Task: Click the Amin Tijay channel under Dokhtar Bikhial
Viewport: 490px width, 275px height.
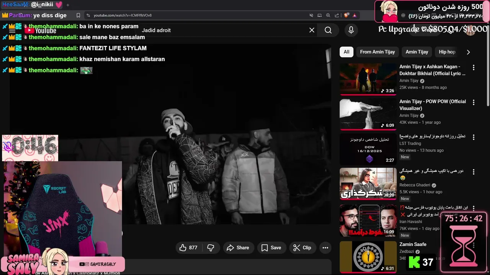Action: click(409, 81)
